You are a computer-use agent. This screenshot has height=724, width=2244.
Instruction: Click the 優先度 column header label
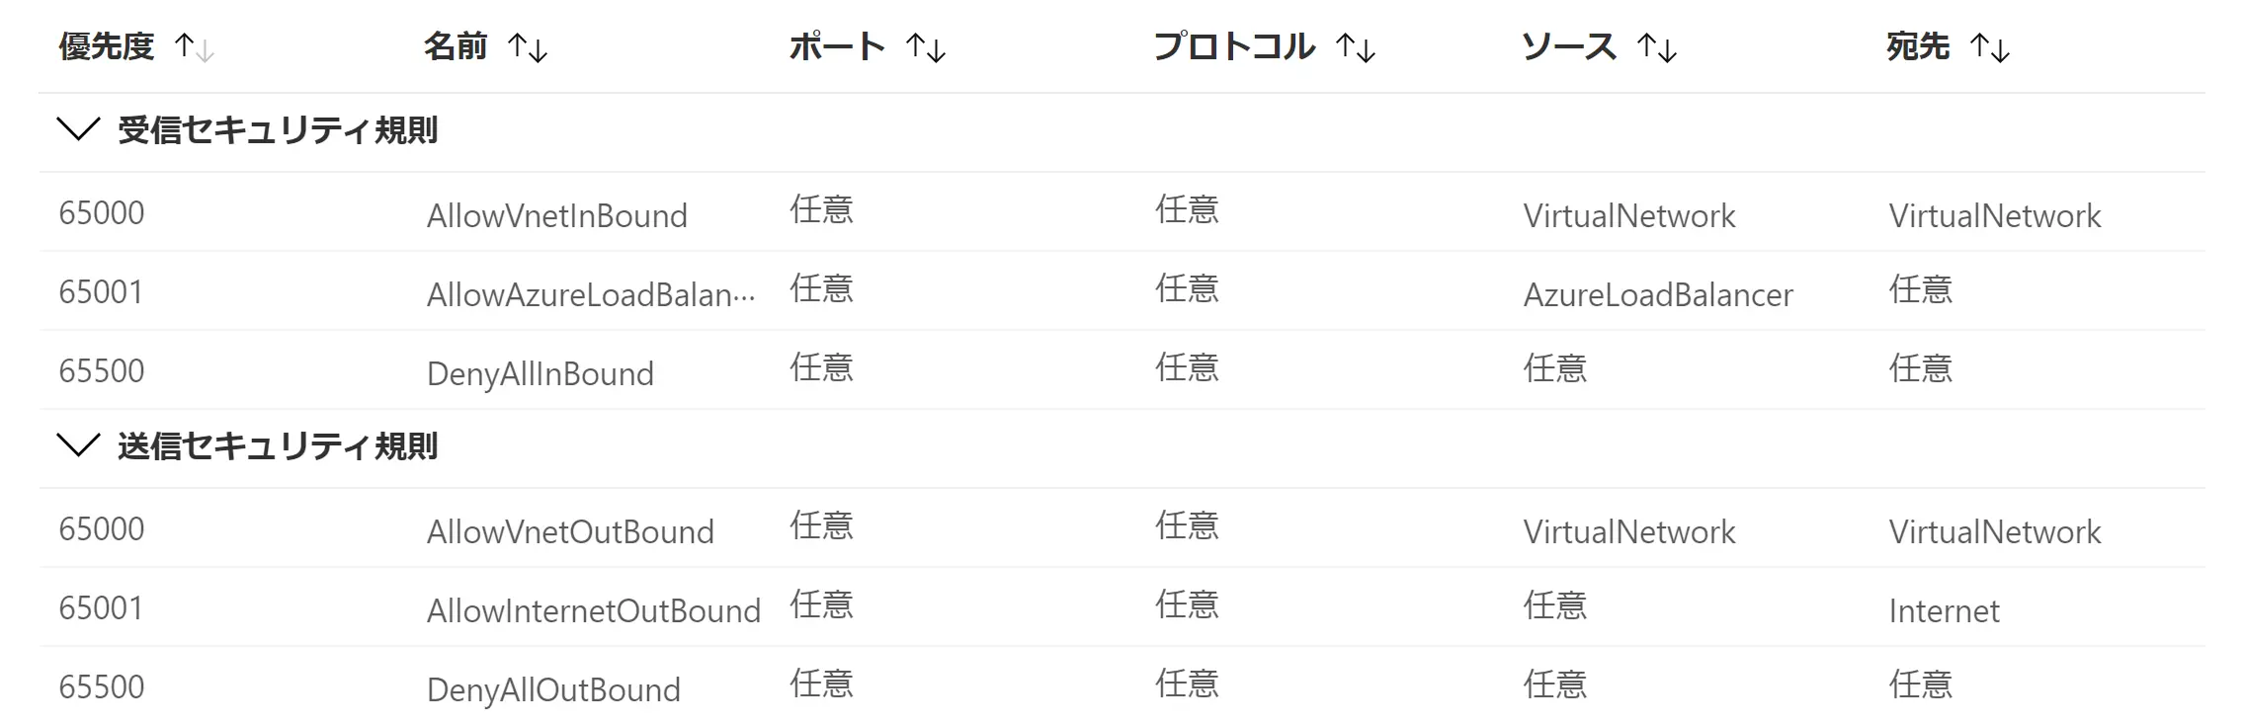pyautogui.click(x=107, y=46)
